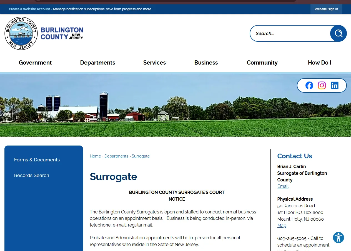Viewport: 351px width, 251px height.
Task: Click Create a Website Account link
Action: click(x=29, y=9)
